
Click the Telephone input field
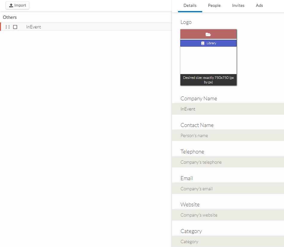(228, 162)
